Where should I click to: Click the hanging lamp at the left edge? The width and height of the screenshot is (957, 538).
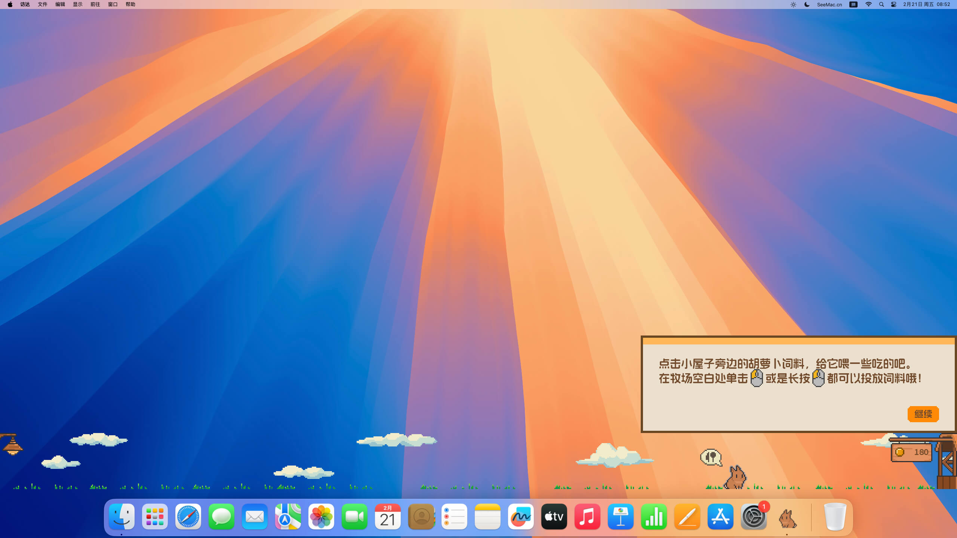(x=12, y=445)
